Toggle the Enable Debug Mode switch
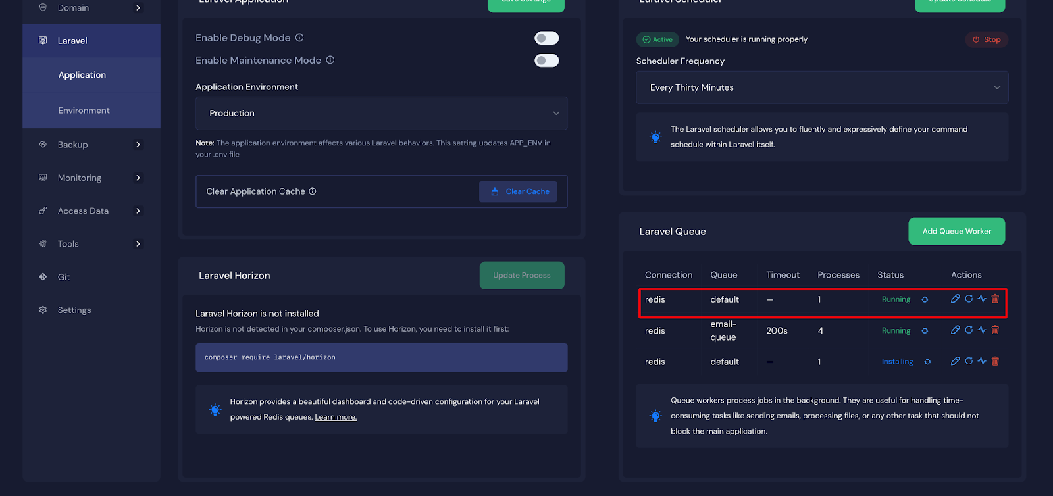The height and width of the screenshot is (496, 1053). click(546, 38)
